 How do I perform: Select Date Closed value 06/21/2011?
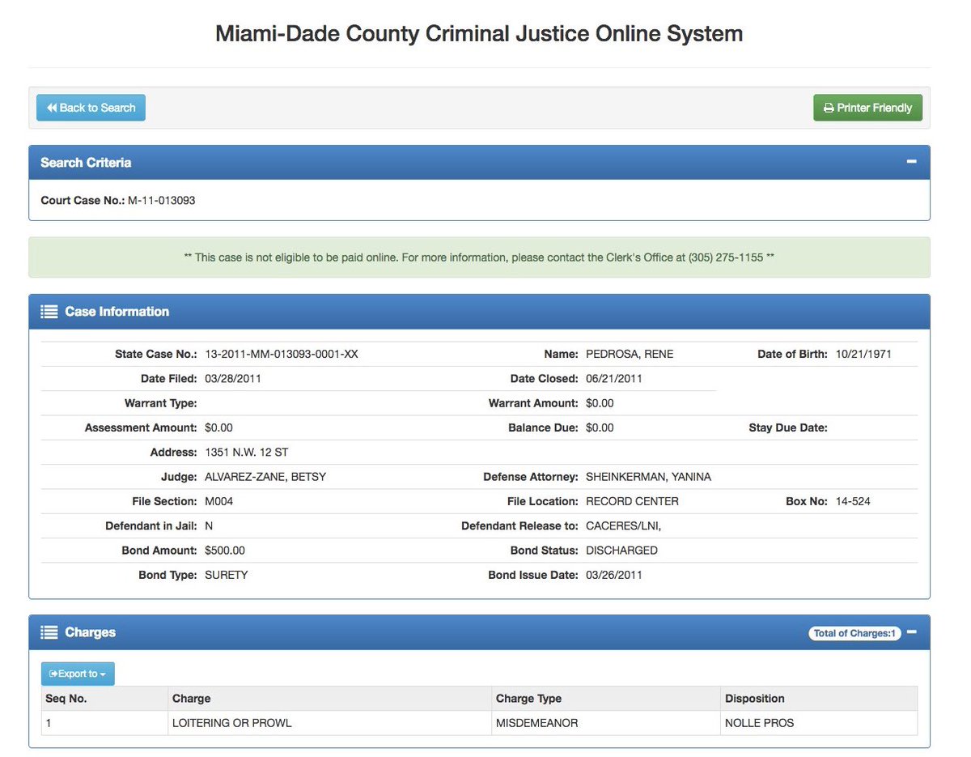point(614,378)
